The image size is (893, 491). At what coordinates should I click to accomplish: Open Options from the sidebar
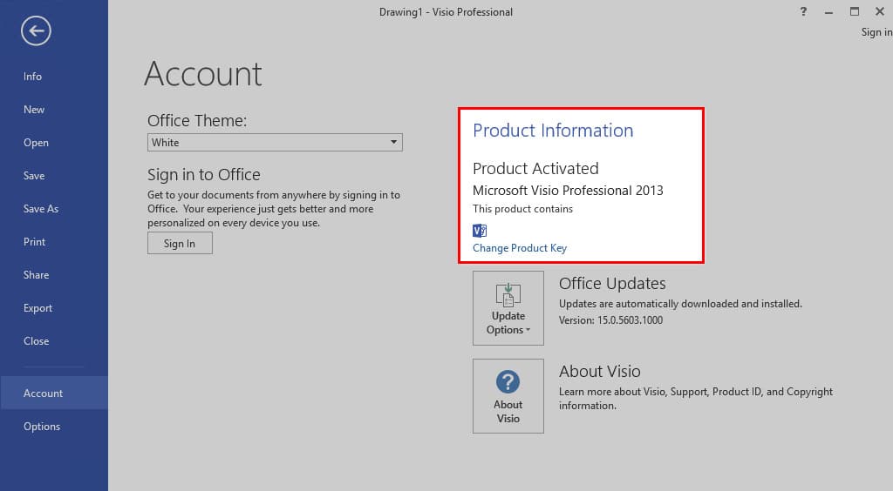click(42, 427)
